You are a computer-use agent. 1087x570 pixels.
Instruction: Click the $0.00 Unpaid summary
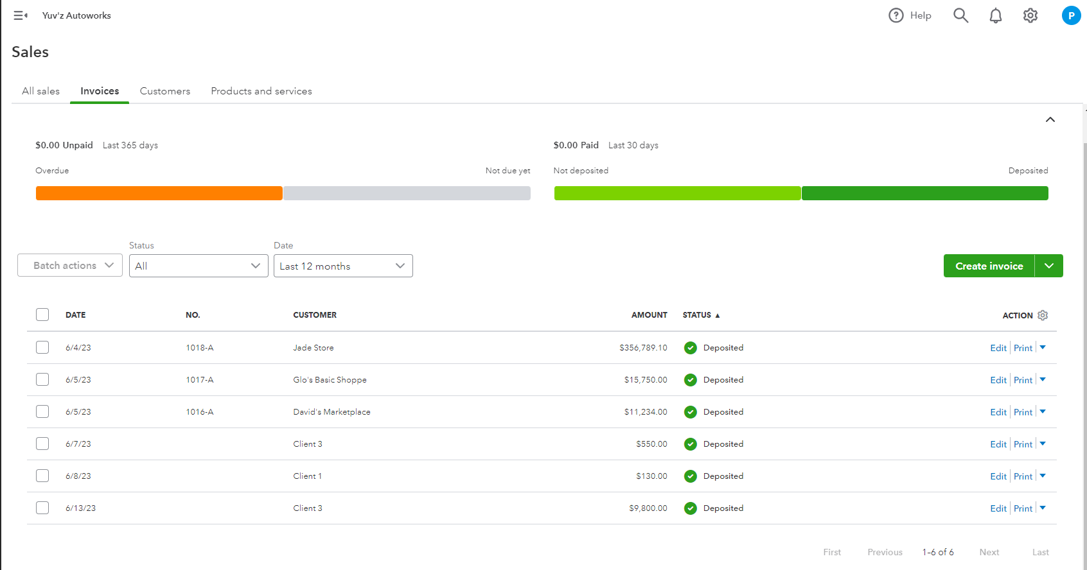pyautogui.click(x=64, y=145)
